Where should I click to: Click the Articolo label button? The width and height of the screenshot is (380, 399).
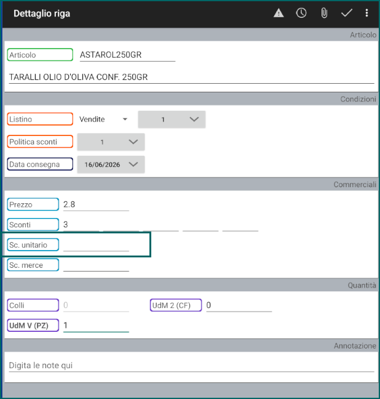click(40, 55)
